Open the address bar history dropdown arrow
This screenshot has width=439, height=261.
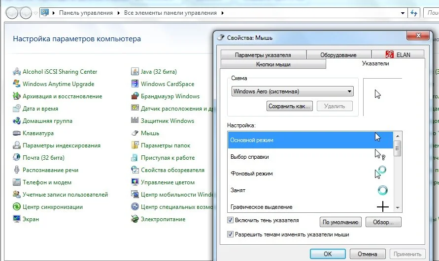(403, 13)
